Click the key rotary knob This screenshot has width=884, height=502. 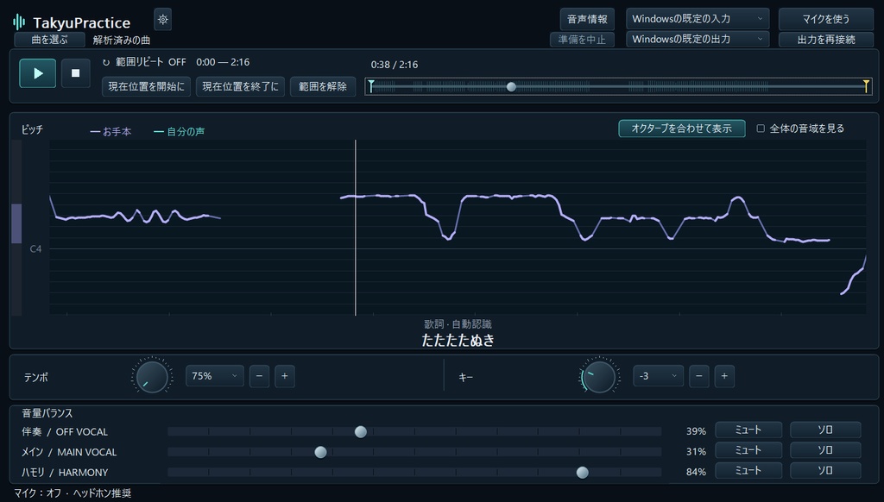click(x=599, y=376)
